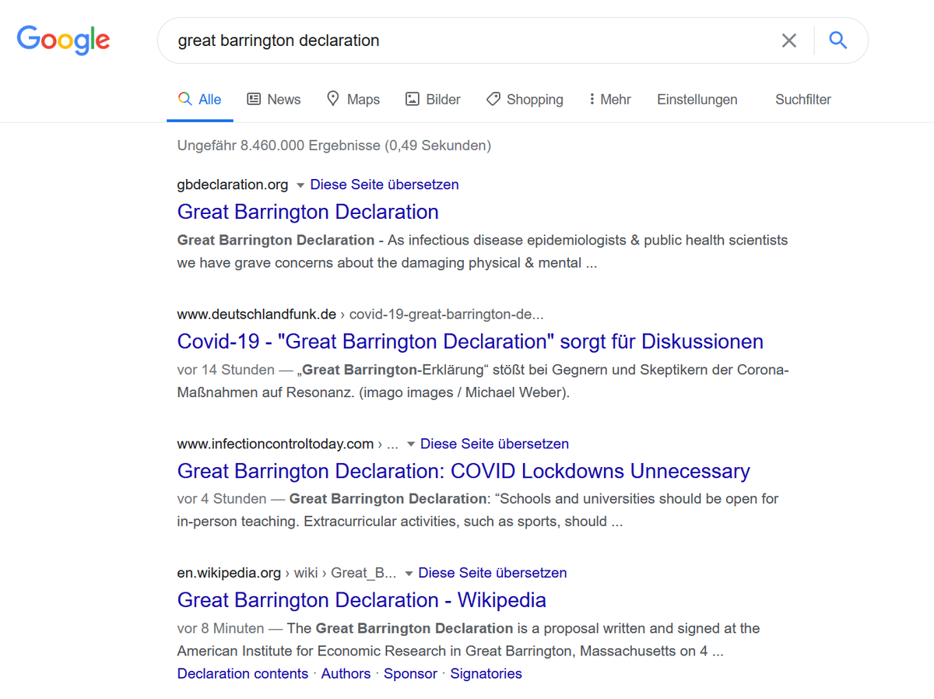
Task: Click the 'vor 14 Stunden' snippet text
Action: click(226, 369)
